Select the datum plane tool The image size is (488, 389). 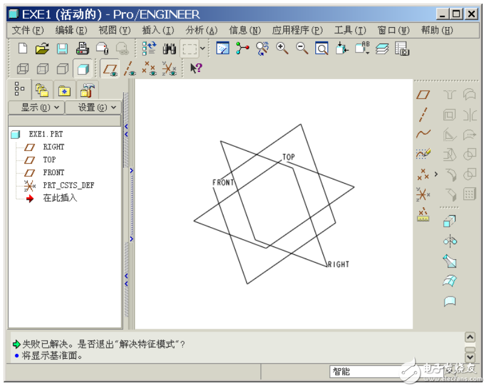(x=423, y=94)
